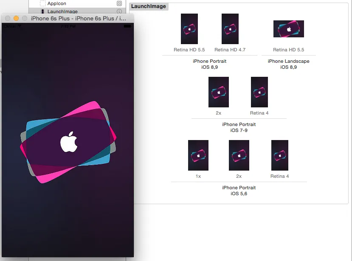
Task: Click the iPhone Landscape iOS 8,9 label
Action: click(288, 64)
